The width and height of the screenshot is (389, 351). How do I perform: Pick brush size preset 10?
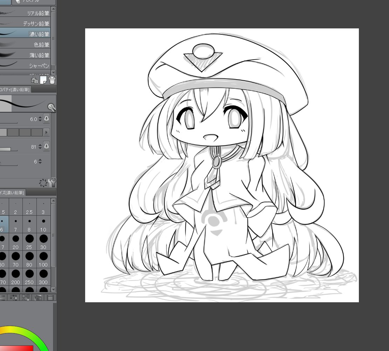coord(43,224)
